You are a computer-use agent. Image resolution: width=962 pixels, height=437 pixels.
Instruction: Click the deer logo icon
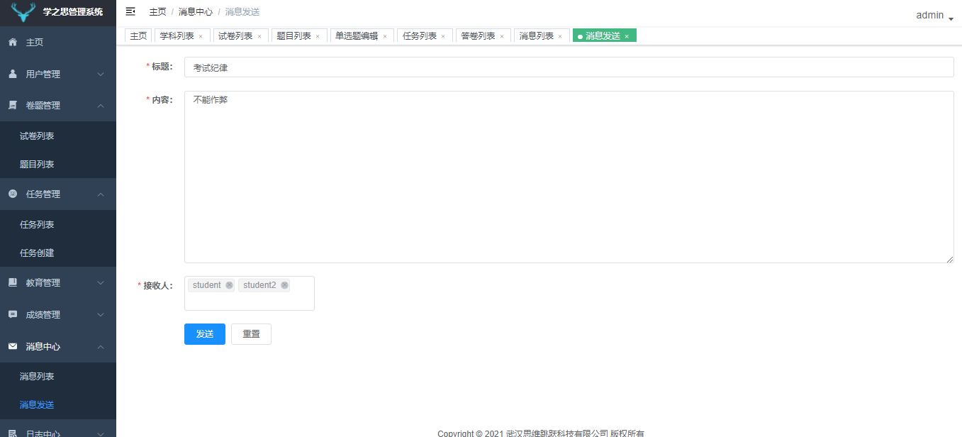point(23,12)
